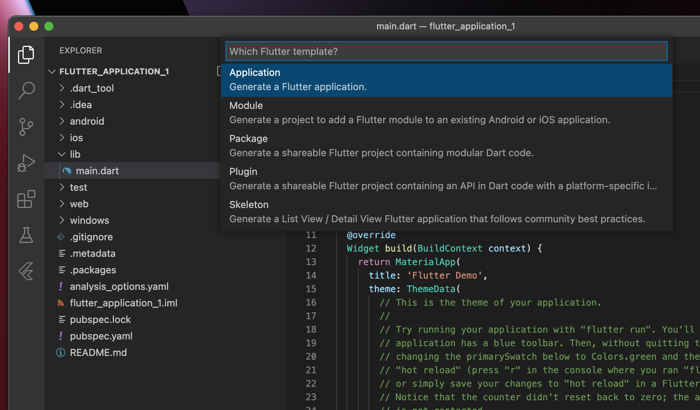
Task: Click the file icon beside .metadata
Action: pyautogui.click(x=62, y=253)
